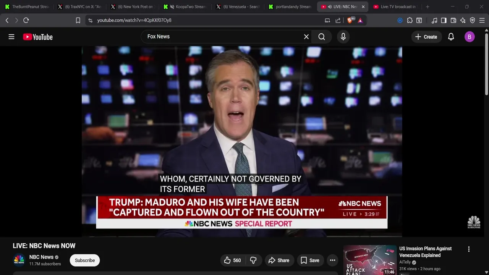Image resolution: width=489 pixels, height=275 pixels.
Task: Open options for US Invasion Plans video
Action: coord(469,249)
